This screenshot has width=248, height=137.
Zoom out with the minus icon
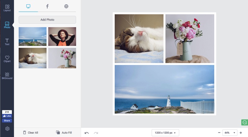[x=219, y=133]
